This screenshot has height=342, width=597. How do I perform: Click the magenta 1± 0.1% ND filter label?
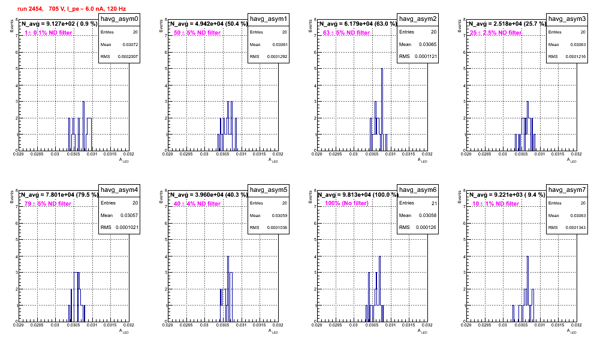tap(49, 33)
